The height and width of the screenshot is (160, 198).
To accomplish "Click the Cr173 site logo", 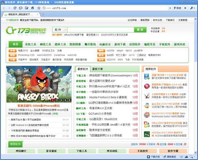I will (x=26, y=31).
